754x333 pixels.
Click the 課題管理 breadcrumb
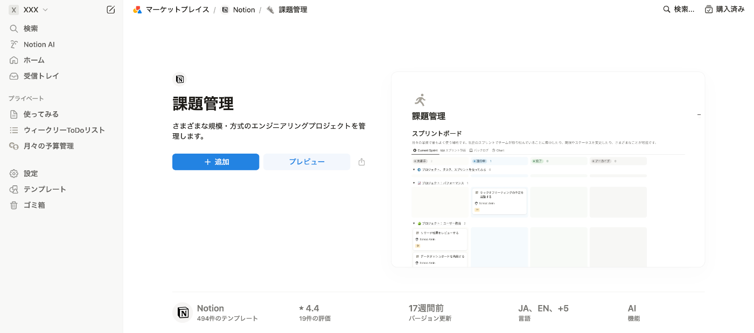click(293, 10)
